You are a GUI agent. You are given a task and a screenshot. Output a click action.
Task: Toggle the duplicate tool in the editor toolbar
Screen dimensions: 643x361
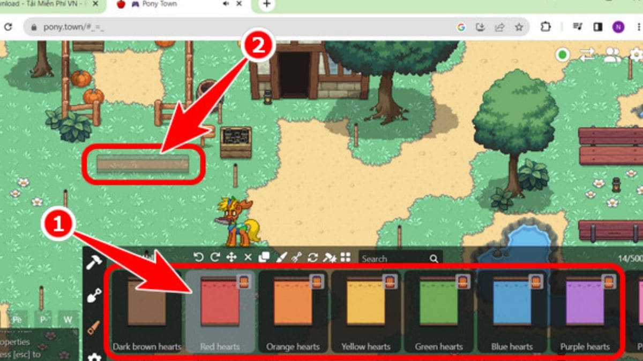[264, 257]
